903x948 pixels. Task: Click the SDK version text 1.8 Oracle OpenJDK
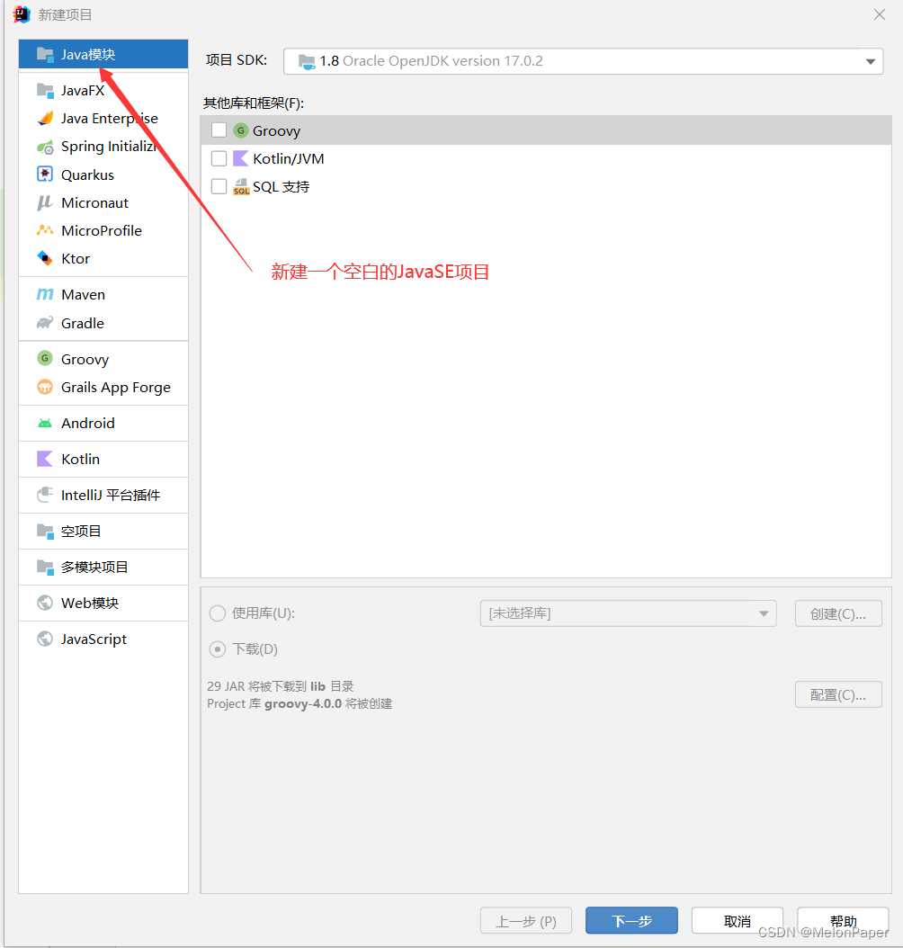431,61
